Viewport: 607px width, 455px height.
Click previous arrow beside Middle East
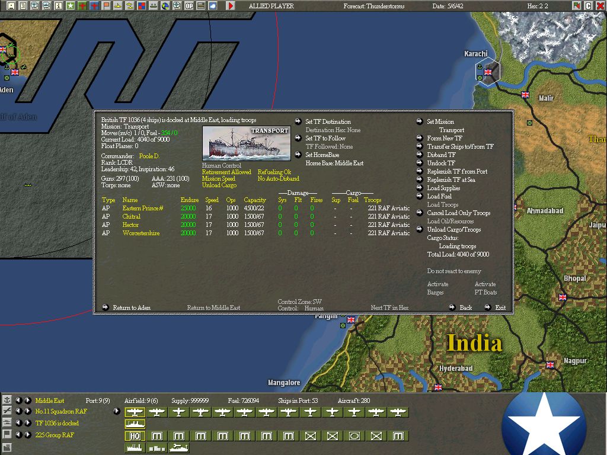pos(18,400)
